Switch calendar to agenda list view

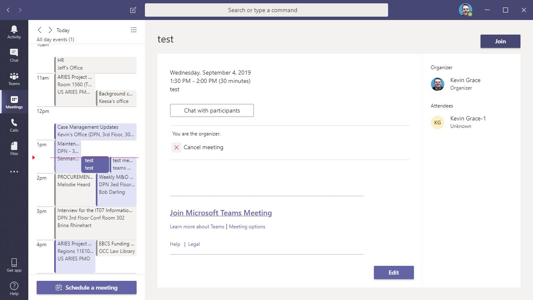134,30
